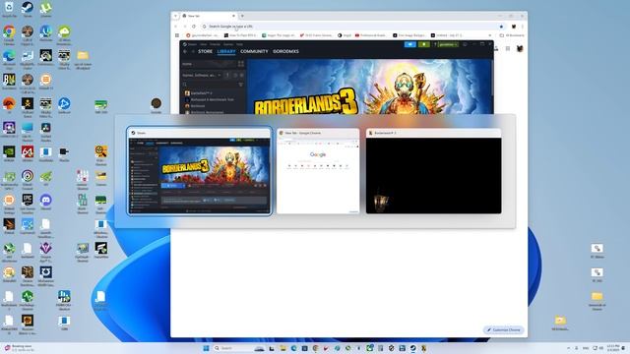Switch to the New Tab Google Chrome thumbnail
This screenshot has width=630, height=354.
pyautogui.click(x=318, y=171)
